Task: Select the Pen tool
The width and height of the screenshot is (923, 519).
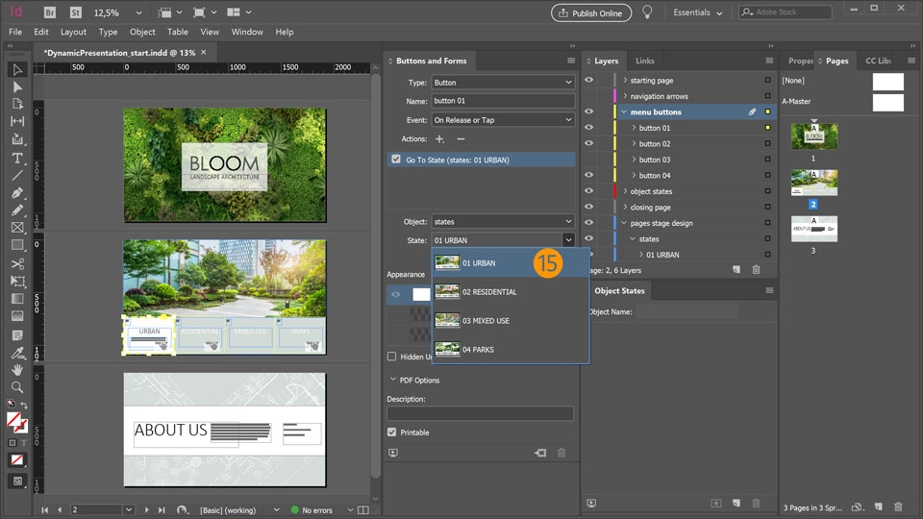Action: coord(17,193)
